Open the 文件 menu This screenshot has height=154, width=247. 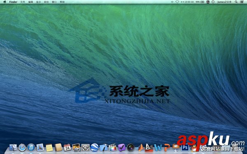[x=23, y=2]
